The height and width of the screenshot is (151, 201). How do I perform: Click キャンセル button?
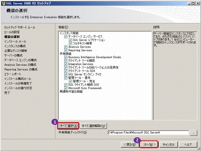(x=169, y=145)
